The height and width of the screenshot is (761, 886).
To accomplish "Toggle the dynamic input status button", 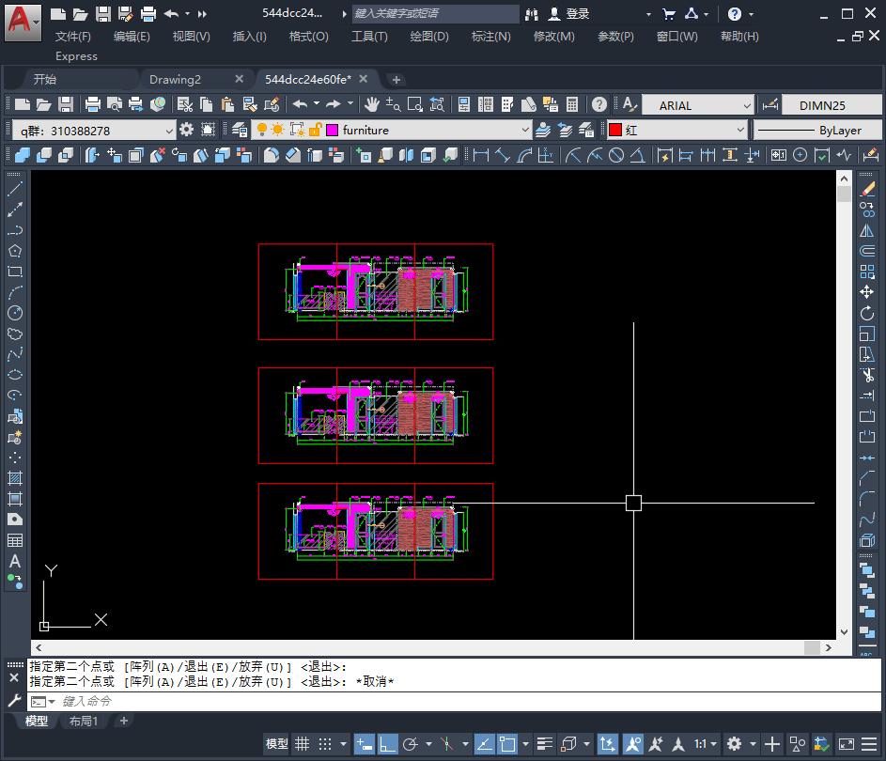I will 365,744.
